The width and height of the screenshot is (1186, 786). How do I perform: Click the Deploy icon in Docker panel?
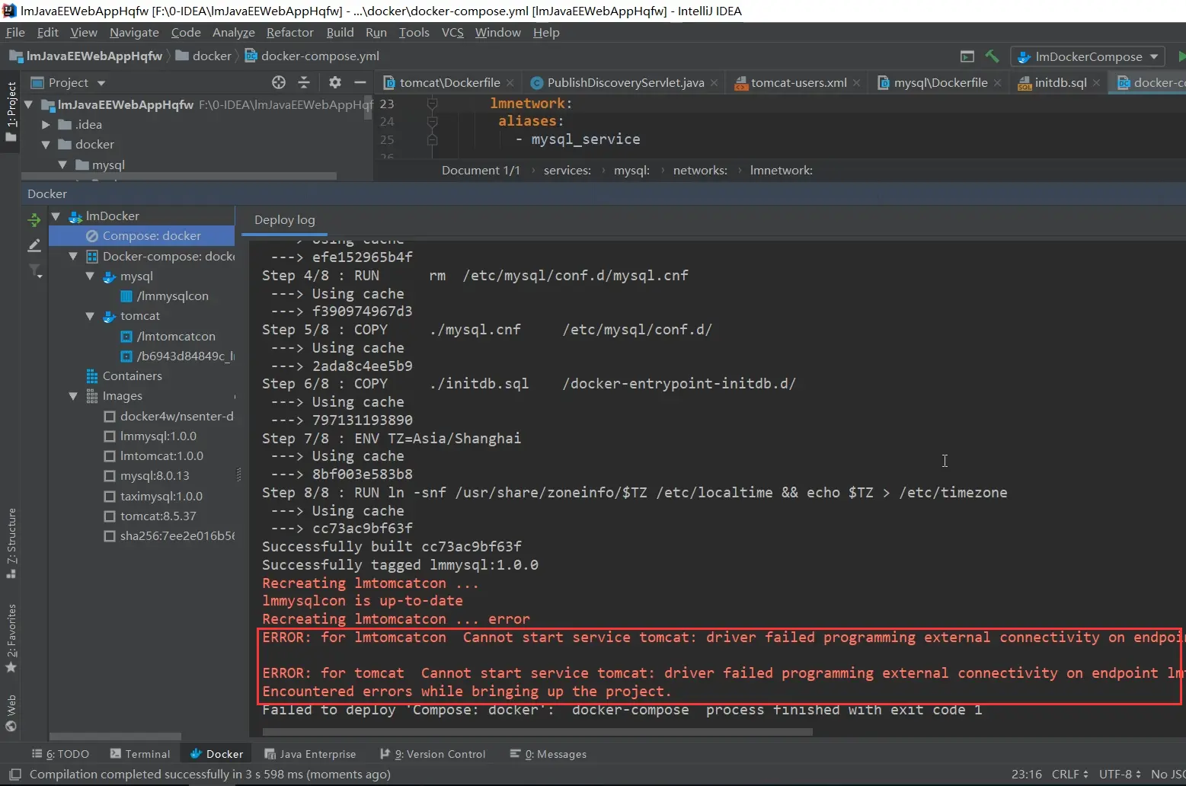point(34,220)
